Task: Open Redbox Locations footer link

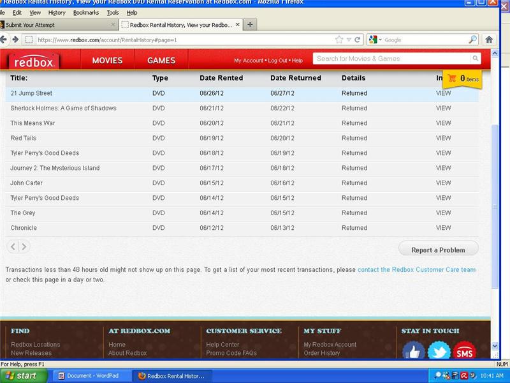Action: point(36,344)
